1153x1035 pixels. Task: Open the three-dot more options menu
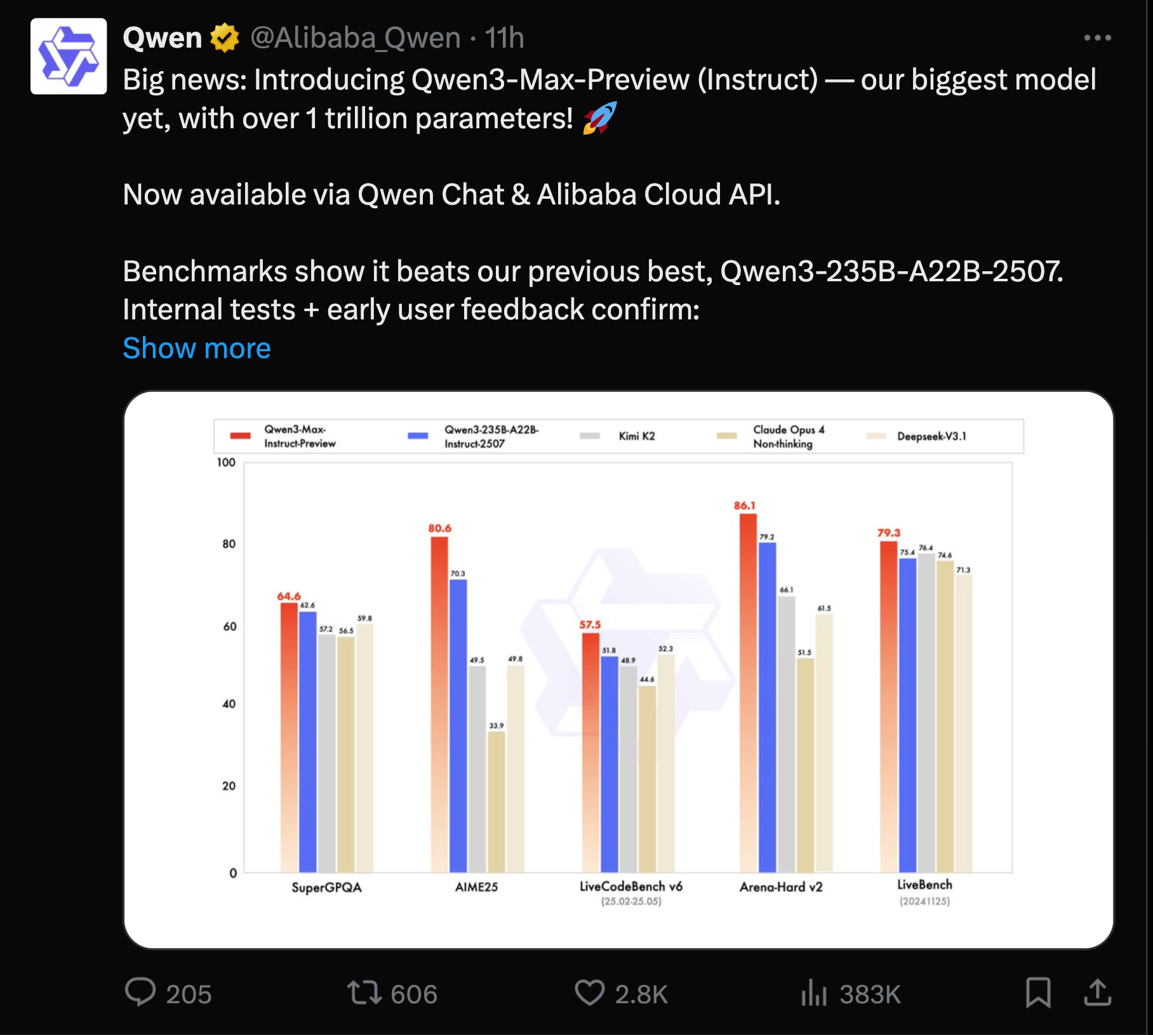point(1097,38)
